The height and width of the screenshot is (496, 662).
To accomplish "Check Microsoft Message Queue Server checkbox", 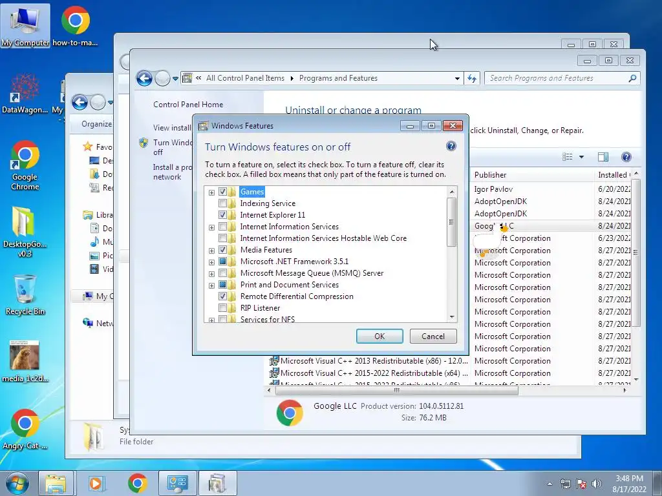I will click(222, 273).
